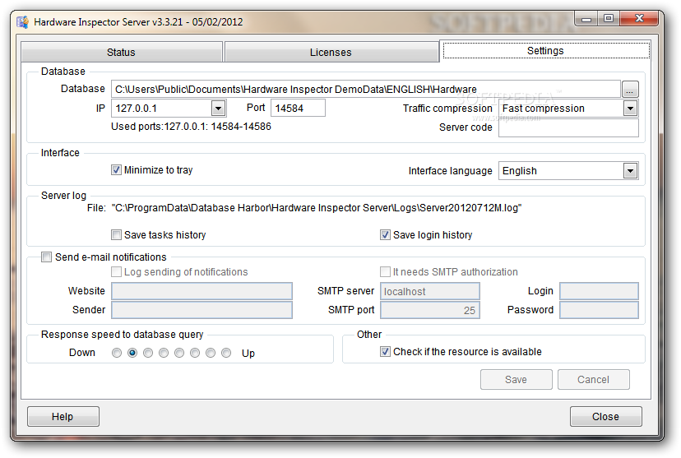Click the Sender input field
681x458 pixels.
[x=202, y=310]
